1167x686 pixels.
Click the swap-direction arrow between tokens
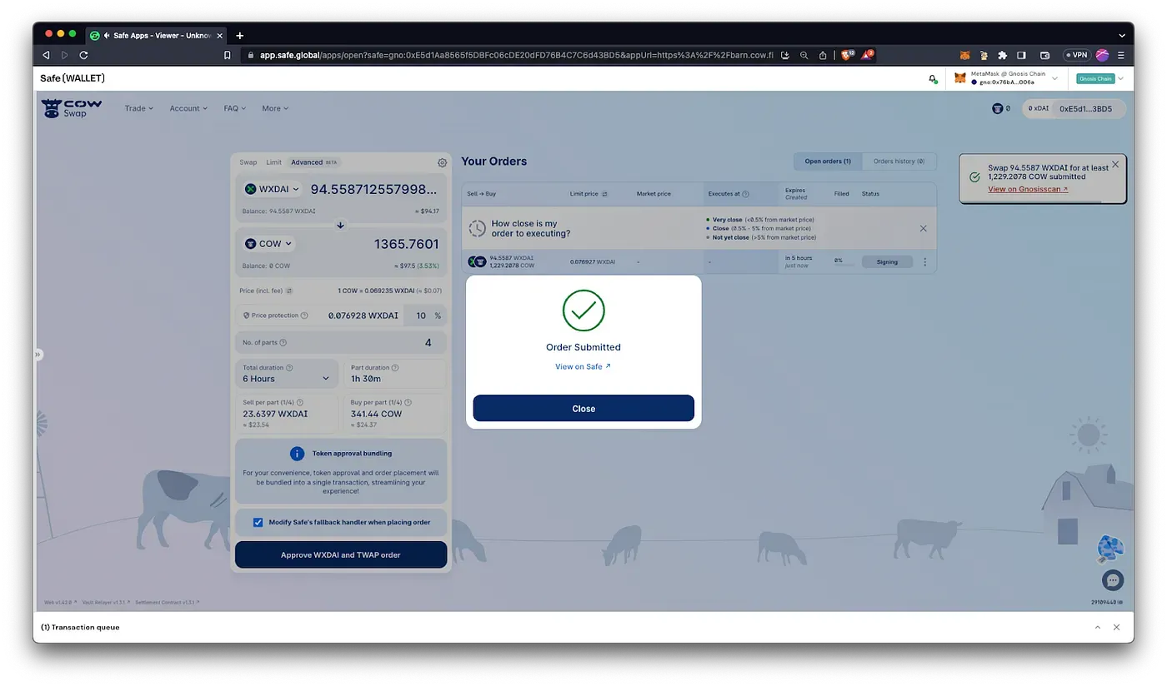coord(340,225)
